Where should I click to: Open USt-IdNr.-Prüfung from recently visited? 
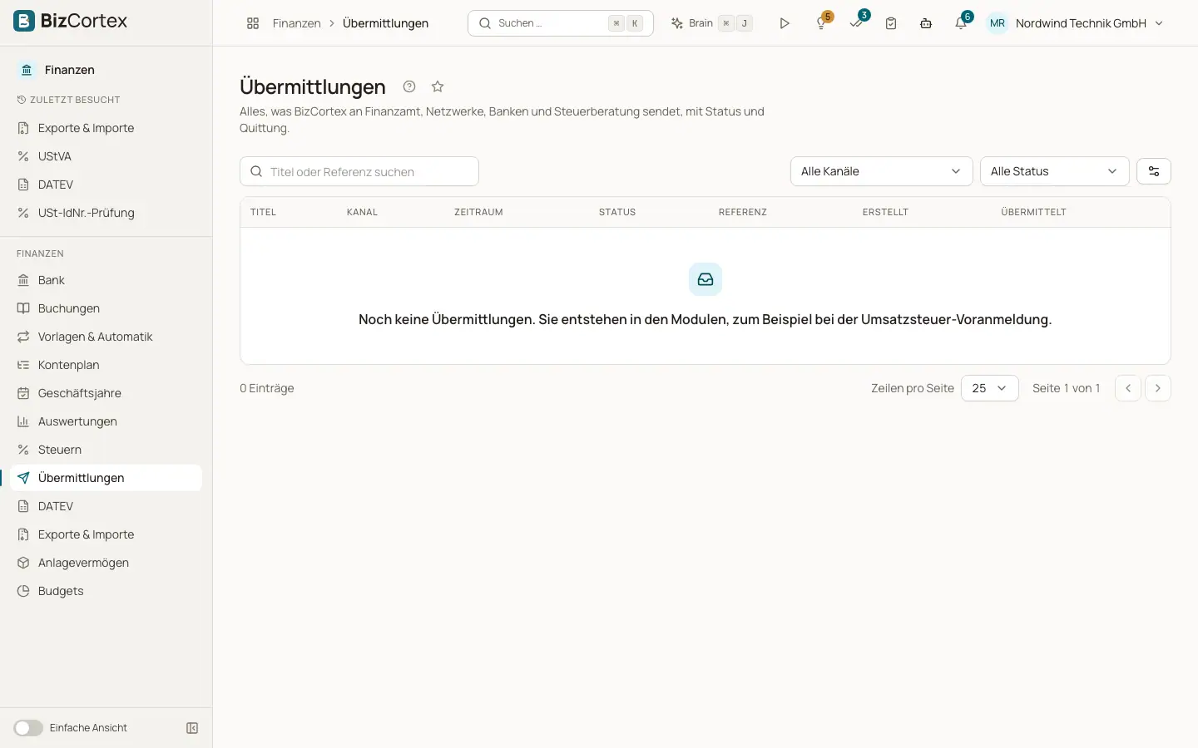106,213
